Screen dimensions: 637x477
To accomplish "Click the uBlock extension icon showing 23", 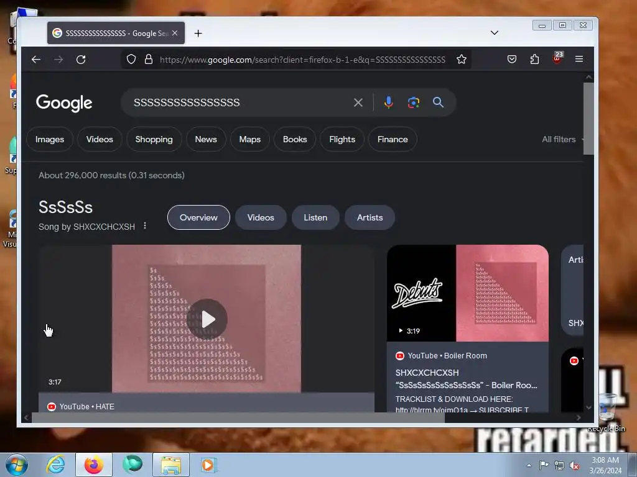I will (557, 58).
